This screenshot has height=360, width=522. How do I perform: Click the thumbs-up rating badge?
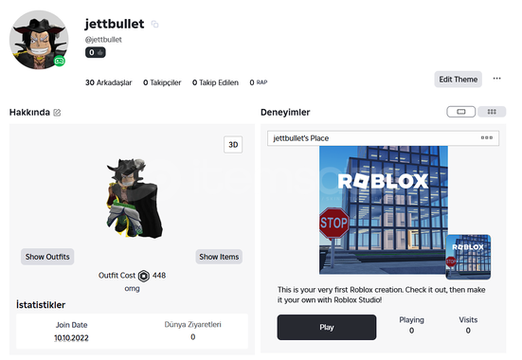tap(96, 52)
